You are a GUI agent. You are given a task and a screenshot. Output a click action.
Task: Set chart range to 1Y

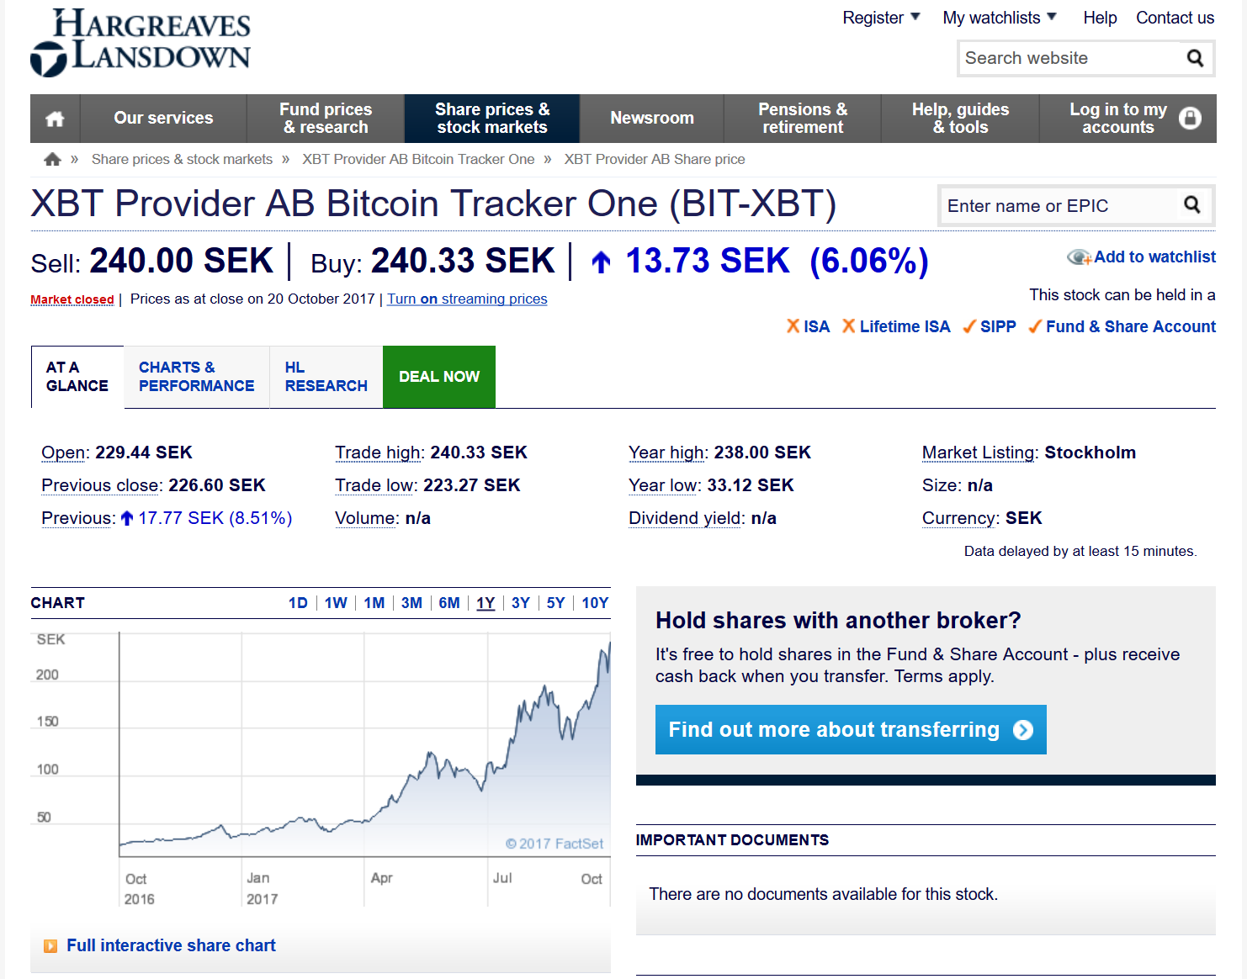point(486,603)
